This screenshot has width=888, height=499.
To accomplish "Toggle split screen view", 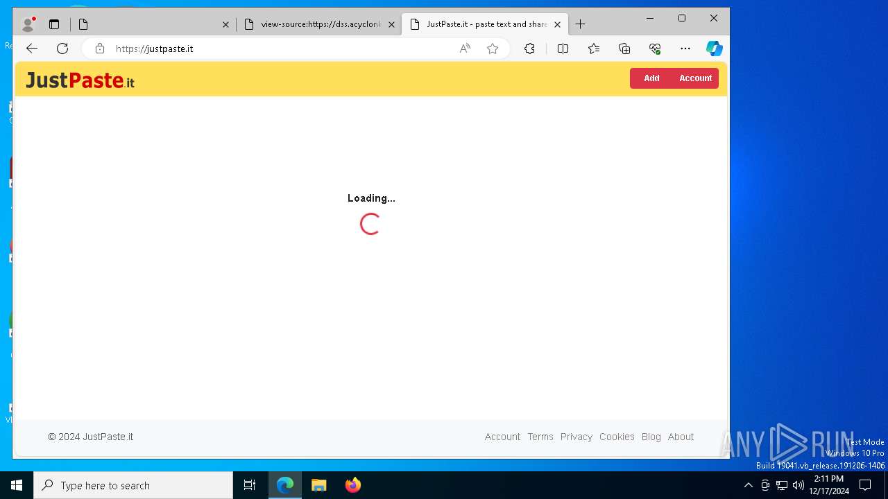I will (x=563, y=49).
